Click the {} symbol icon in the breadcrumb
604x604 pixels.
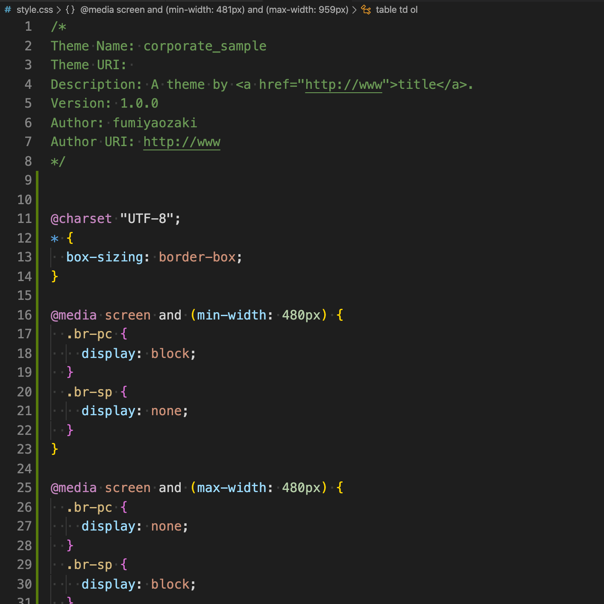tap(70, 9)
